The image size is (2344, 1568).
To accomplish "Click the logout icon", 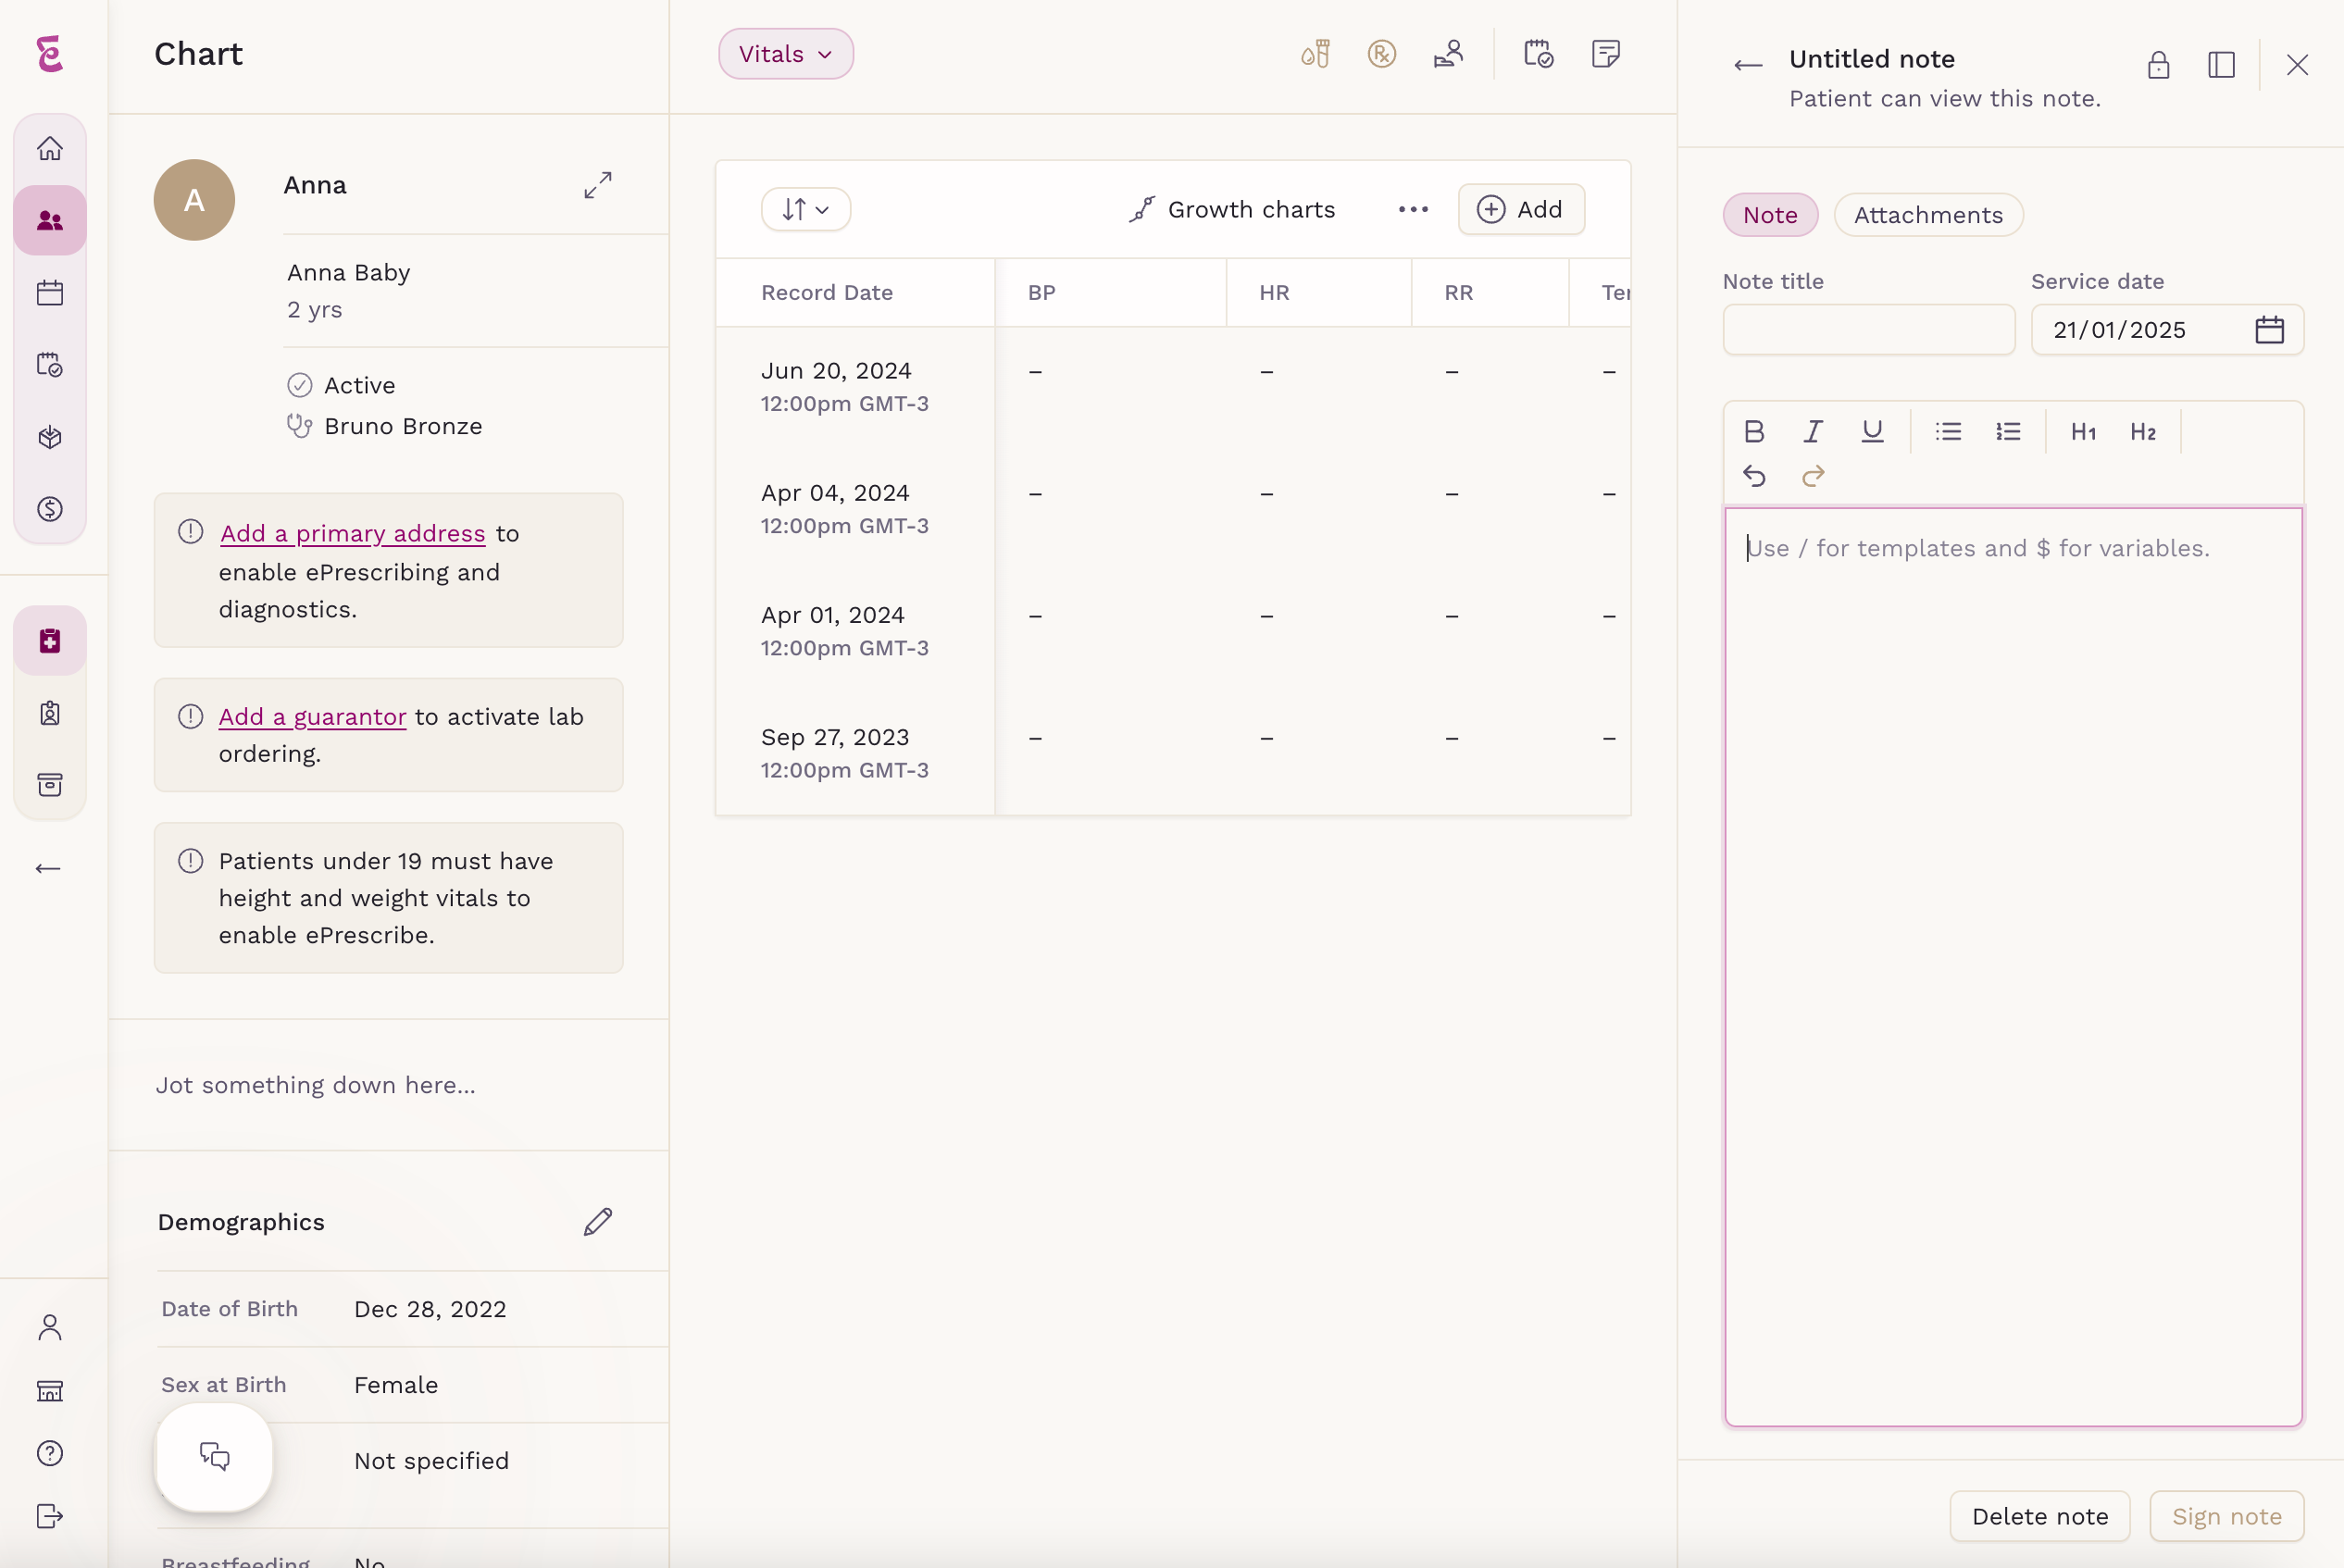I will (x=50, y=1516).
